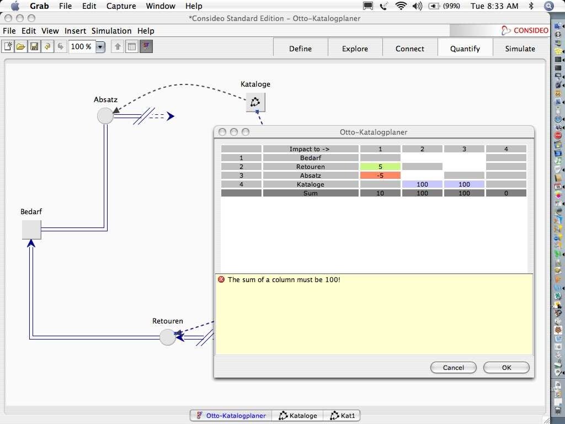The height and width of the screenshot is (424, 565).
Task: Open a file with the folder icon
Action: point(21,47)
